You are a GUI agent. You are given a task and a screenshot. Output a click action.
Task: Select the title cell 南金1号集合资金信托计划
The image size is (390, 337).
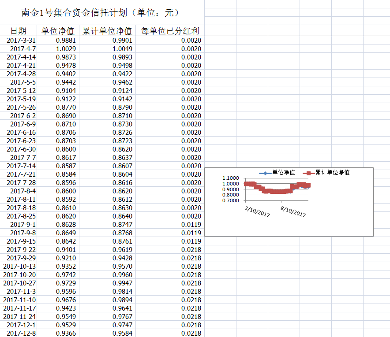(101, 13)
